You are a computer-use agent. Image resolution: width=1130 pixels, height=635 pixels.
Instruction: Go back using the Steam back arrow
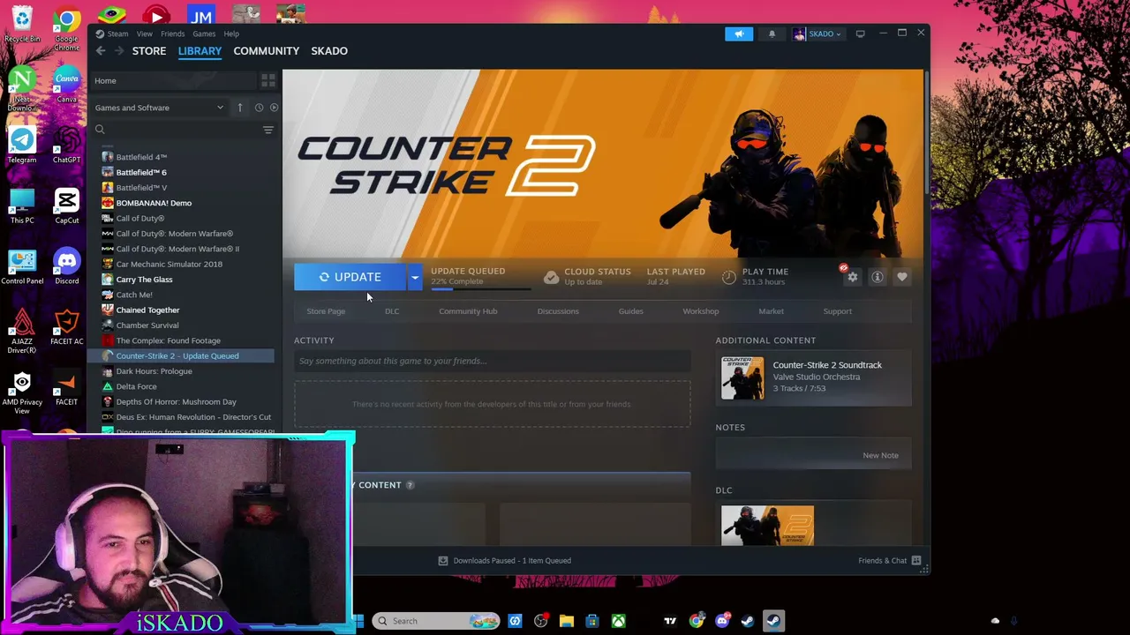(x=101, y=51)
